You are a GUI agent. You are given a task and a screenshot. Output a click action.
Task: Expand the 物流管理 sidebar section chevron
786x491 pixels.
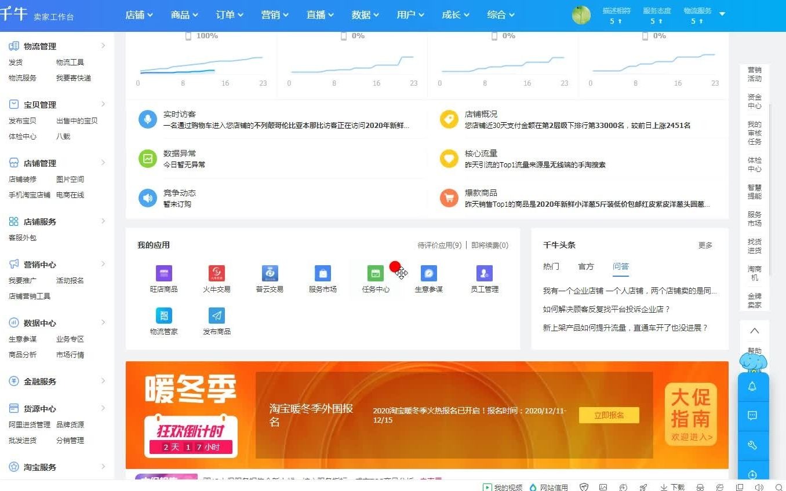pos(103,46)
